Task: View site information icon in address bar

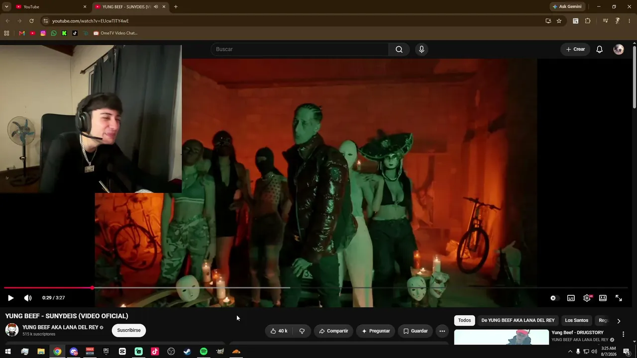Action: pyautogui.click(x=46, y=21)
